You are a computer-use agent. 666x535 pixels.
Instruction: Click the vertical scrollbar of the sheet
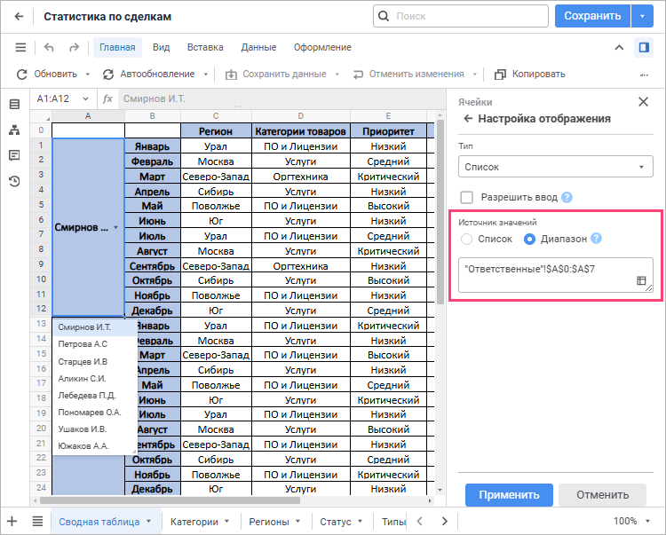tap(440, 212)
